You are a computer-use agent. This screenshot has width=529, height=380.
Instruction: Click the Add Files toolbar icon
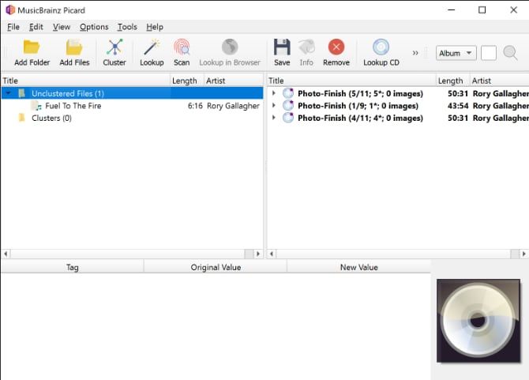point(74,47)
